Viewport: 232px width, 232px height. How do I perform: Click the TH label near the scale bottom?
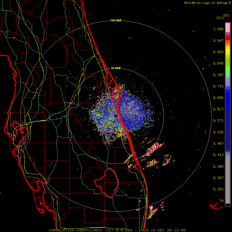pyautogui.click(x=221, y=201)
